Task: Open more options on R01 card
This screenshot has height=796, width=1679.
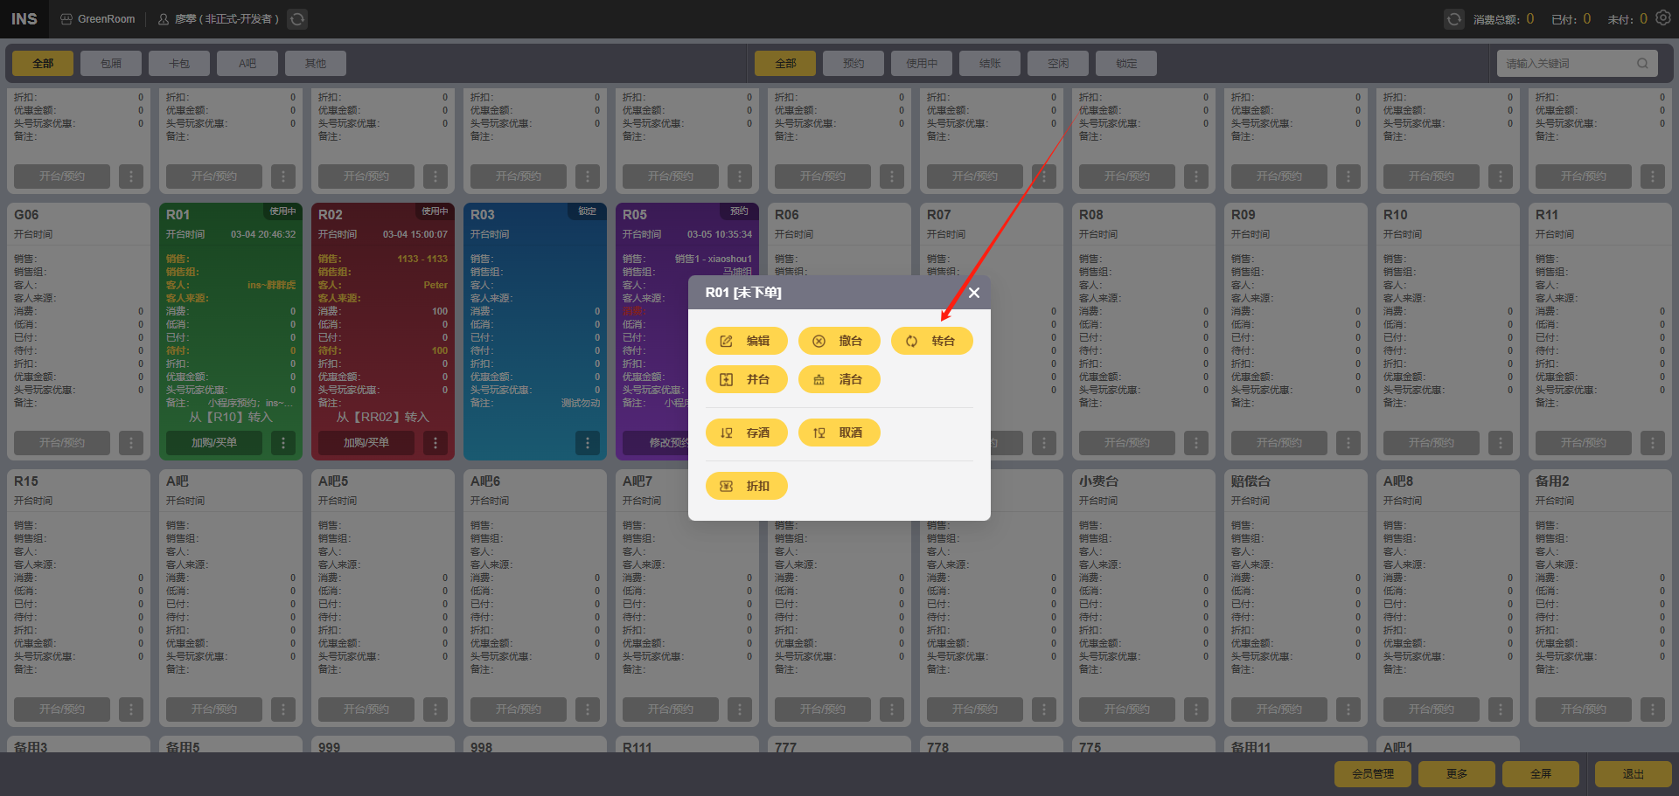Action: pyautogui.click(x=283, y=443)
